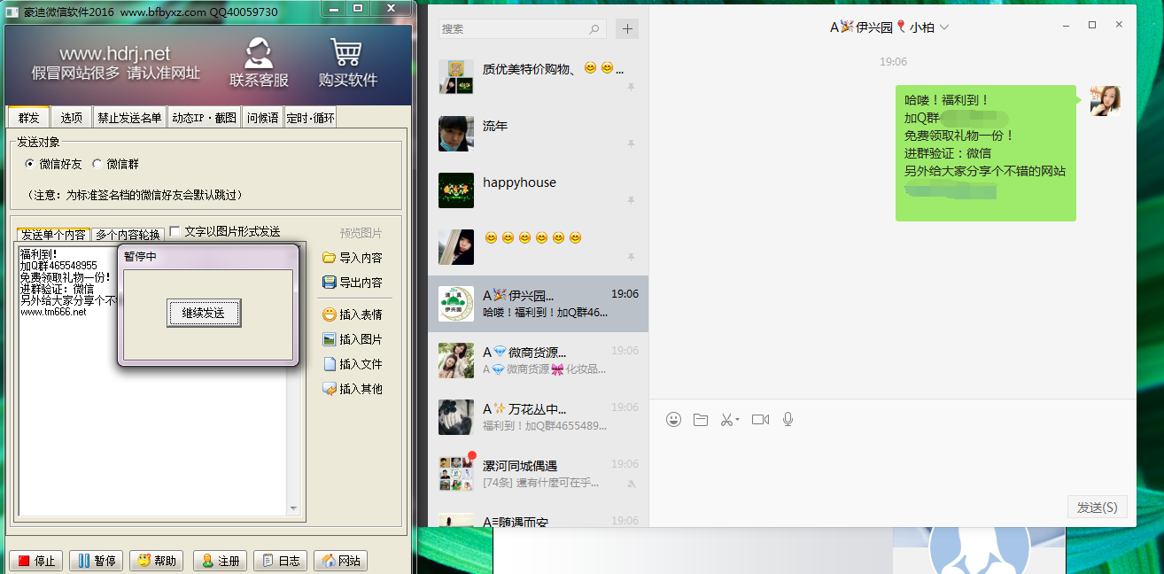Switch to the 定时·循环 tab

(x=309, y=116)
